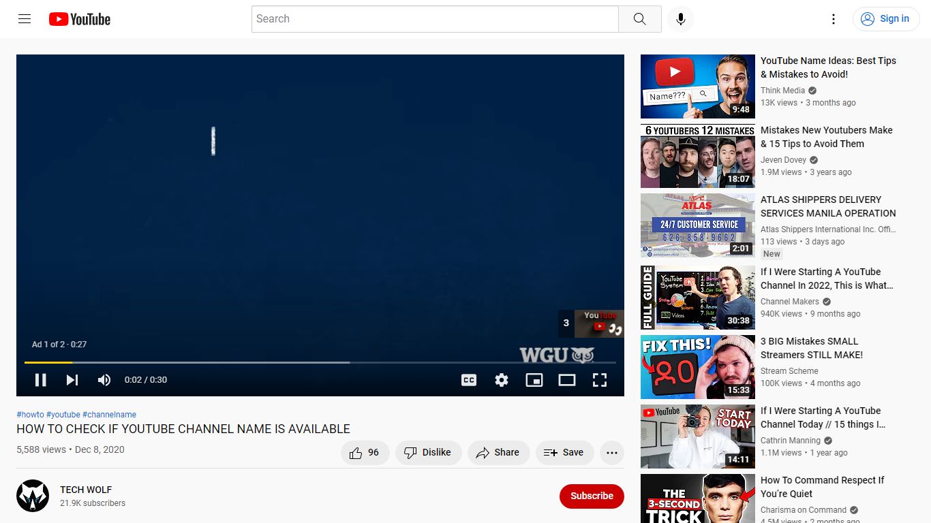Click the '5,588 views' text
Viewport: 931px width, 523px height.
click(41, 449)
